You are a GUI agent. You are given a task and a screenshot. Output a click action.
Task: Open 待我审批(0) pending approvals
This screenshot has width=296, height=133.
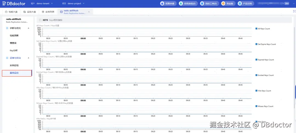[x=188, y=3]
